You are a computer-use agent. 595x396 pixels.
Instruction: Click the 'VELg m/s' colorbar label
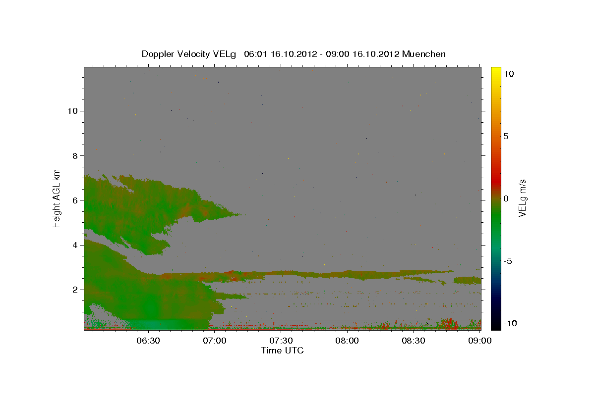pyautogui.click(x=522, y=198)
